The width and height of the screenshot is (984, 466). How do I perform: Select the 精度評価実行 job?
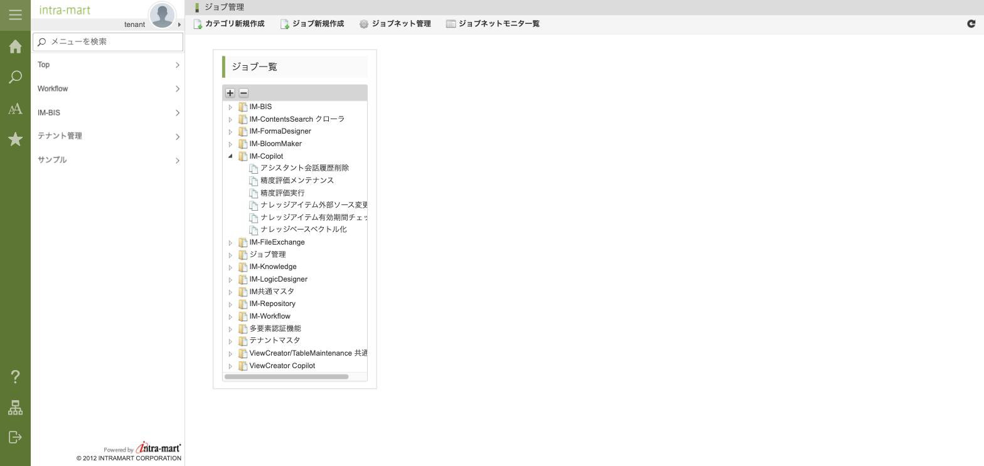282,193
